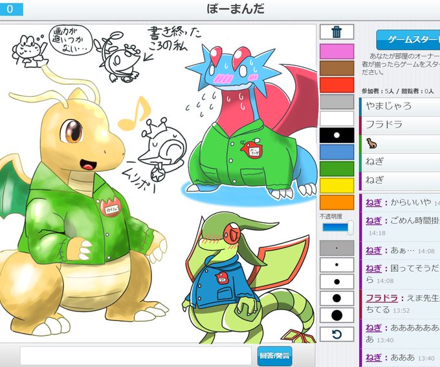
Task: Select the blue color swatch
Action: tap(336, 152)
